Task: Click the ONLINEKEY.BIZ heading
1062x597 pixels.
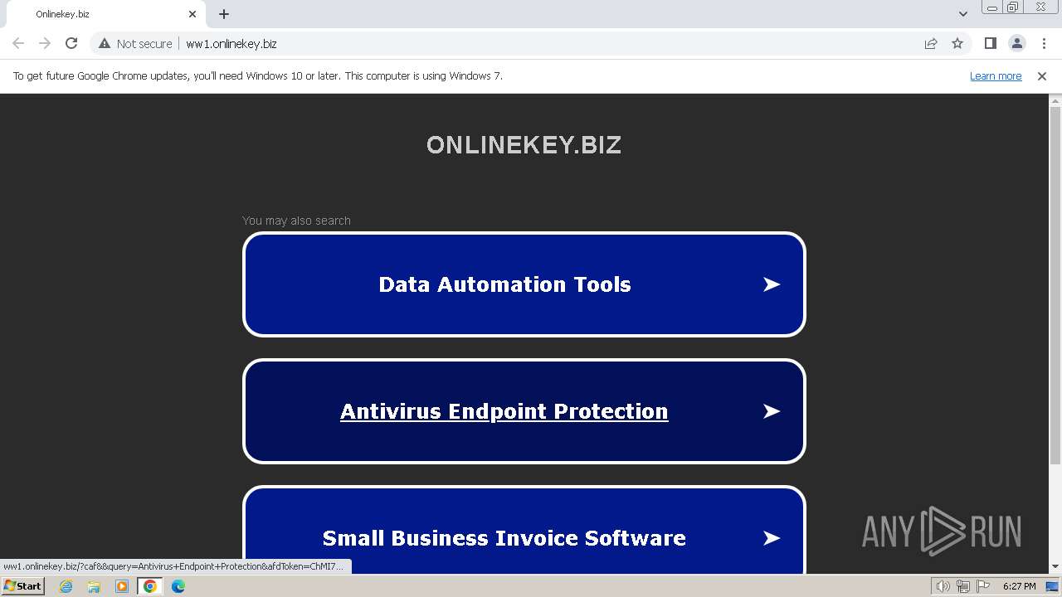Action: click(524, 145)
